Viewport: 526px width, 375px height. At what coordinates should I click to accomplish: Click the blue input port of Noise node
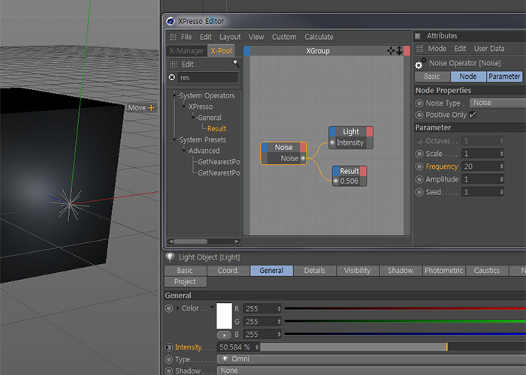[x=265, y=147]
